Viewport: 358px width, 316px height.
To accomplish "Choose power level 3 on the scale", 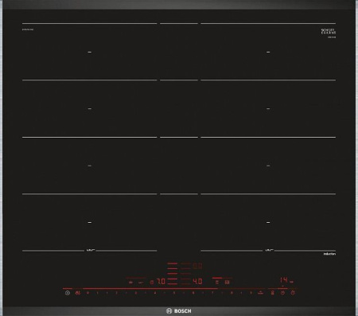I will point(136,293).
